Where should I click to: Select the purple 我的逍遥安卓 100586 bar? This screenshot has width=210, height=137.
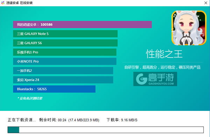click(82, 24)
